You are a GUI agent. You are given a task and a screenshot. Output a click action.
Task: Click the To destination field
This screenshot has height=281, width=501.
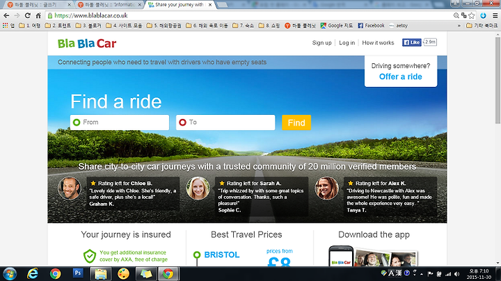(225, 122)
